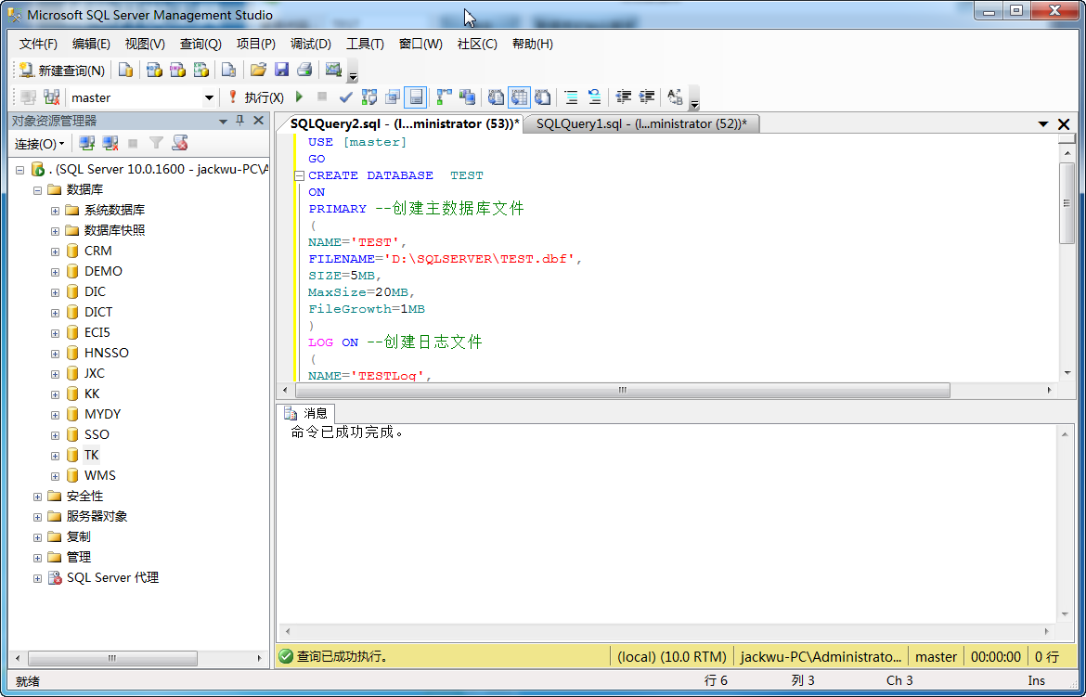Select Results to Grid icon

click(x=520, y=97)
